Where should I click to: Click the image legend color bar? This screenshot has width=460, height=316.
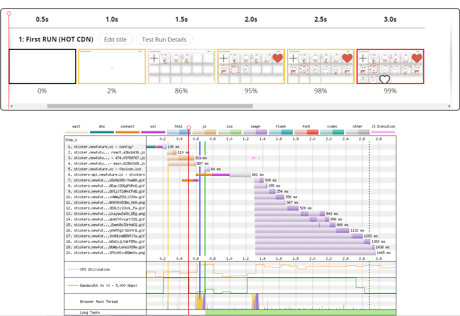[255, 132]
